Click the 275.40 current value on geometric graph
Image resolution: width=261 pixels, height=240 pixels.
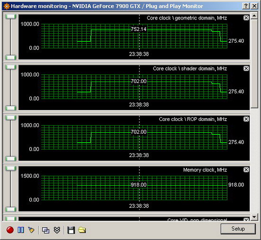point(236,41)
